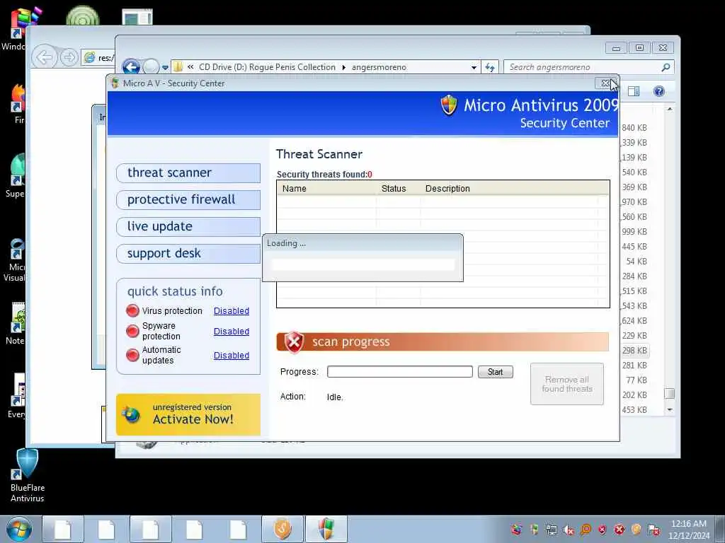Click CD Drive (D:) breadcrumb in address bar

267,67
